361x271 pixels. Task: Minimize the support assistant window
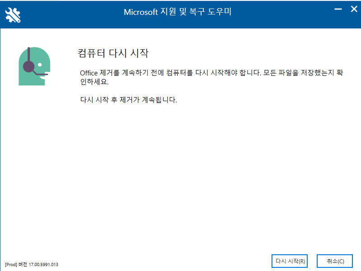[x=338, y=9]
